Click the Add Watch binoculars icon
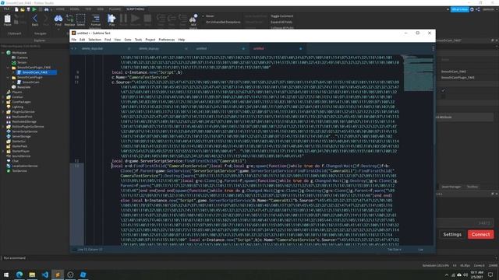This screenshot has width=499, height=280. click(193, 19)
